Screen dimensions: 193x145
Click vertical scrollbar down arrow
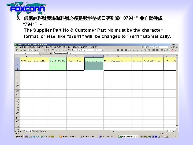177,129
